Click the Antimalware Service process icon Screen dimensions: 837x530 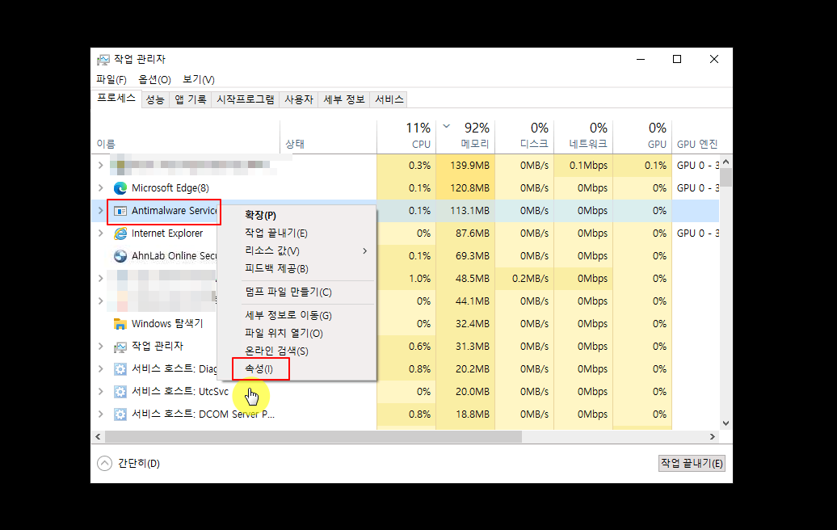pyautogui.click(x=120, y=211)
